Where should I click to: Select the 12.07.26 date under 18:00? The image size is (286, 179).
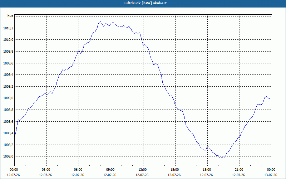pos(206,175)
